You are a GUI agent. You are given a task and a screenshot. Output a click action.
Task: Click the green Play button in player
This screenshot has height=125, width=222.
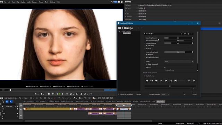(x=60, y=94)
